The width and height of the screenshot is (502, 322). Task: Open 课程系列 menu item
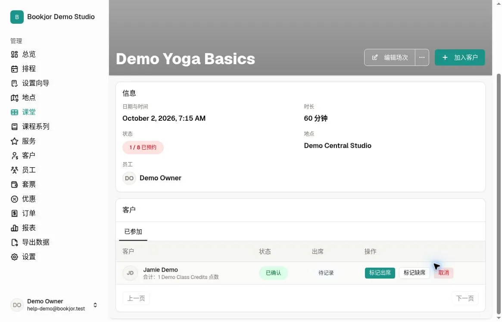pyautogui.click(x=35, y=127)
